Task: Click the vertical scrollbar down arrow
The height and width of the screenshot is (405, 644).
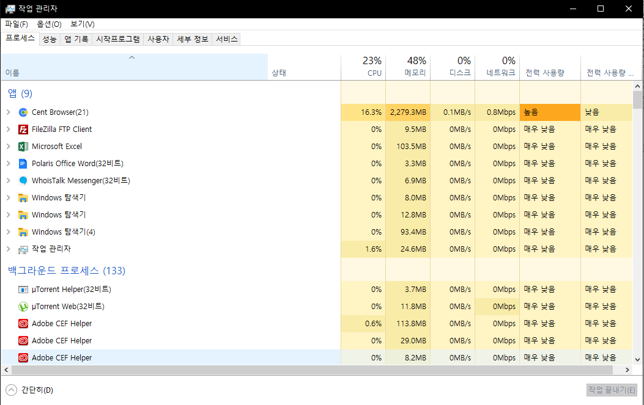Action: coord(637,360)
